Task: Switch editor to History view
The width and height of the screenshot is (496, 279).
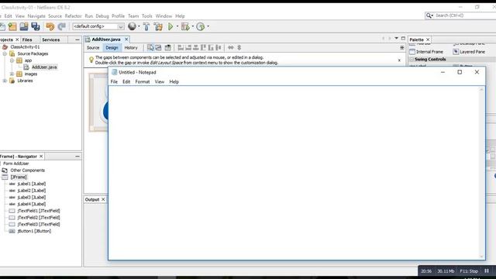Action: (131, 48)
